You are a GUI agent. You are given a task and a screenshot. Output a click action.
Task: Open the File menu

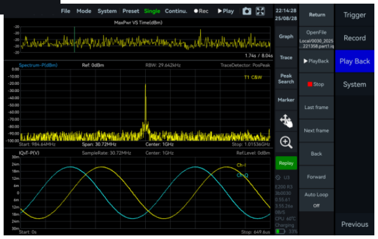(x=65, y=11)
